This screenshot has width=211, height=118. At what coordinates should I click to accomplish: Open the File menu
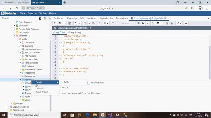pyautogui.click(x=22, y=13)
